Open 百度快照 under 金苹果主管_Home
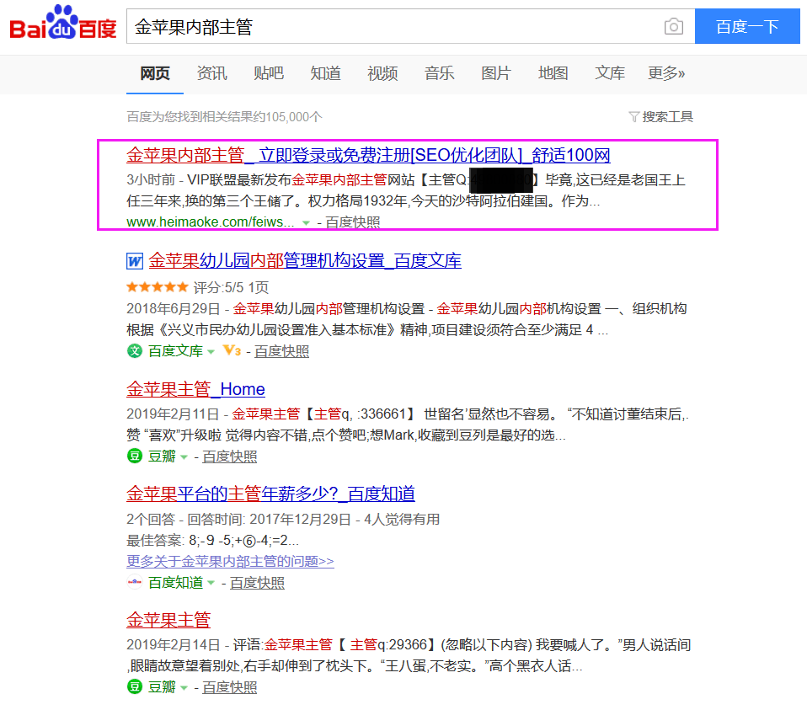 229,456
